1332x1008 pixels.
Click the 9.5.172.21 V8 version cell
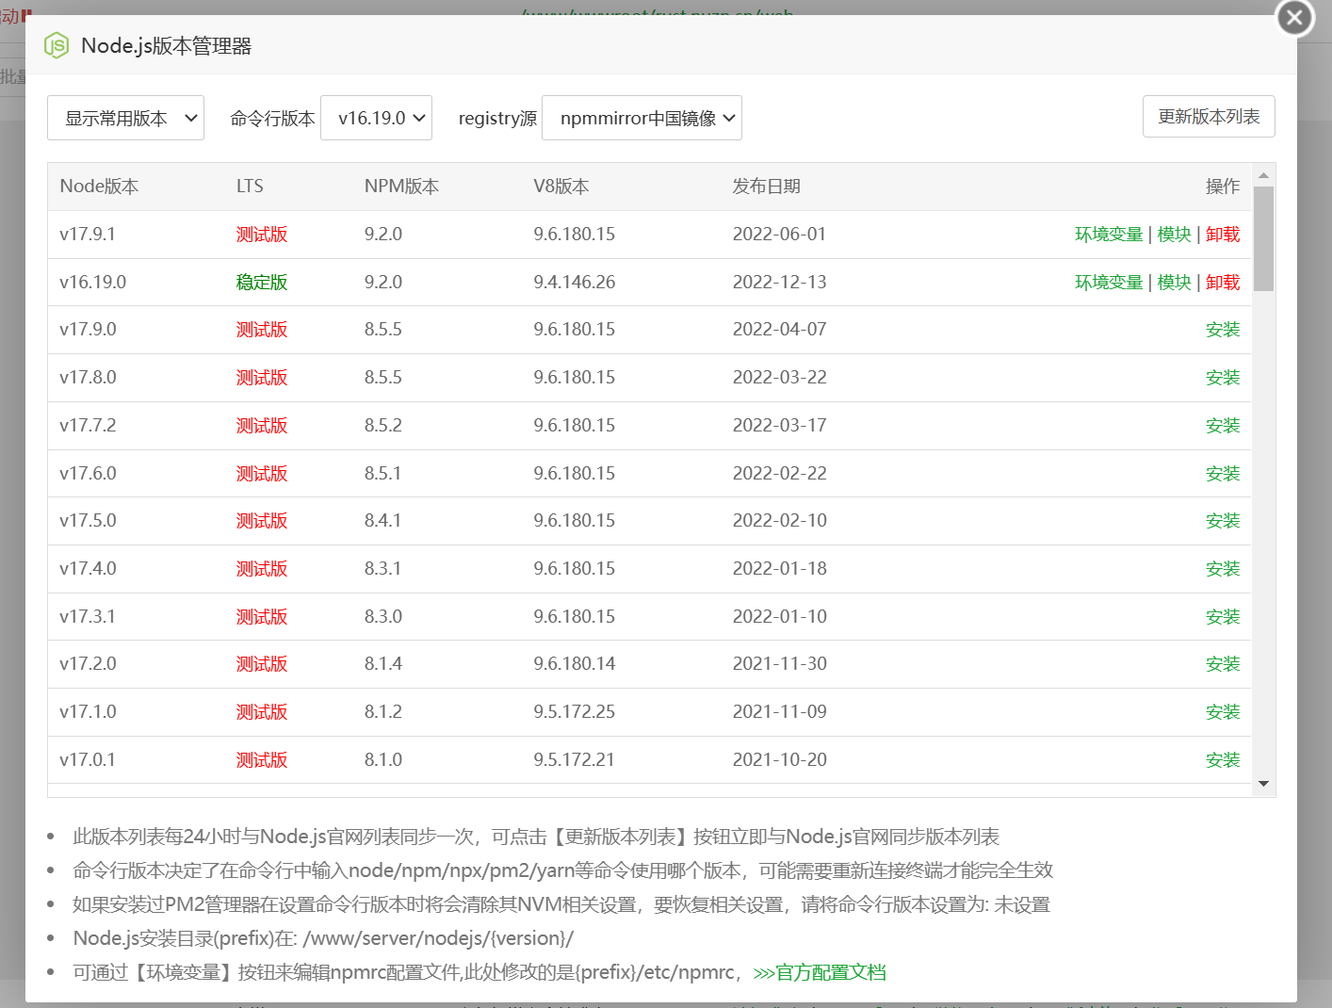click(575, 760)
